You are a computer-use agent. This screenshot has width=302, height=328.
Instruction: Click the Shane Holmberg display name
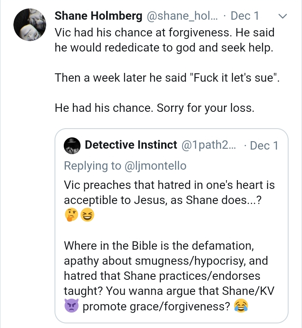[99, 16]
